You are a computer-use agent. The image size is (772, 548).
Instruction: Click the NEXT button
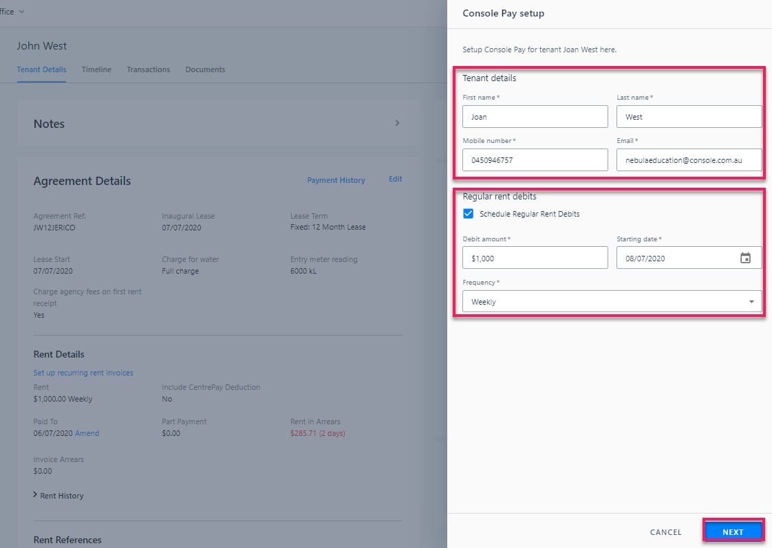pos(733,531)
